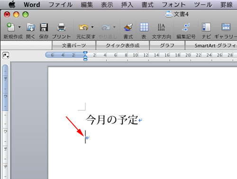Click the red close window button

click(x=7, y=15)
